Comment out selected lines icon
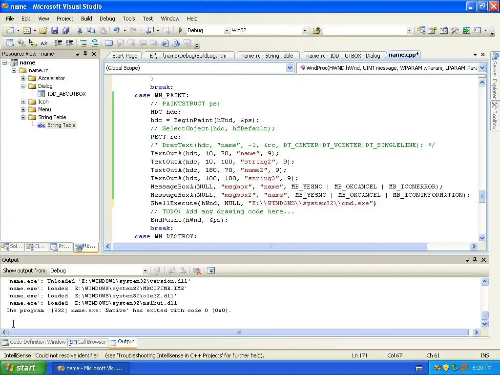 [x=83, y=43]
